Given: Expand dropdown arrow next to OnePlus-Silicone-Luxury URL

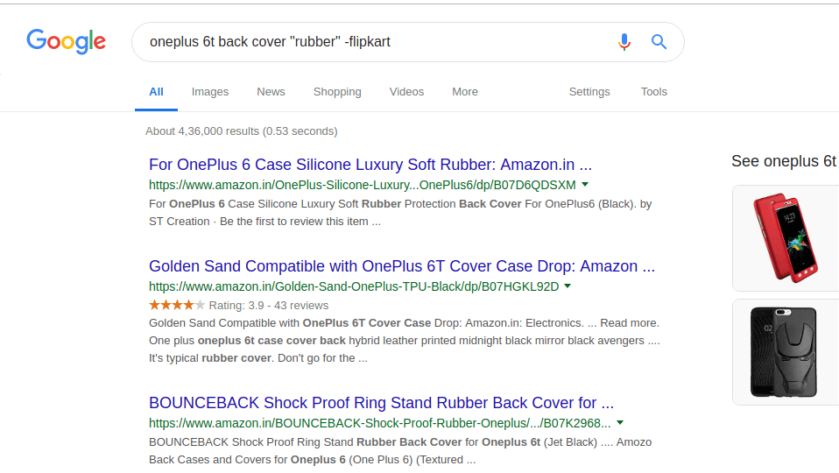Looking at the screenshot, I should pyautogui.click(x=585, y=185).
